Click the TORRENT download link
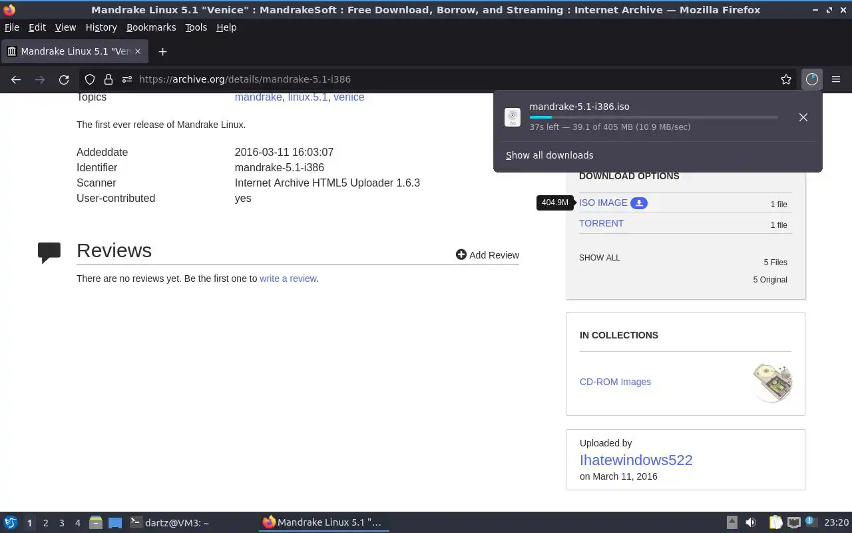This screenshot has height=533, width=852. point(601,223)
